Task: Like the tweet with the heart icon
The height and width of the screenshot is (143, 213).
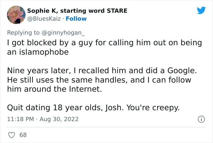Action: click(x=12, y=135)
